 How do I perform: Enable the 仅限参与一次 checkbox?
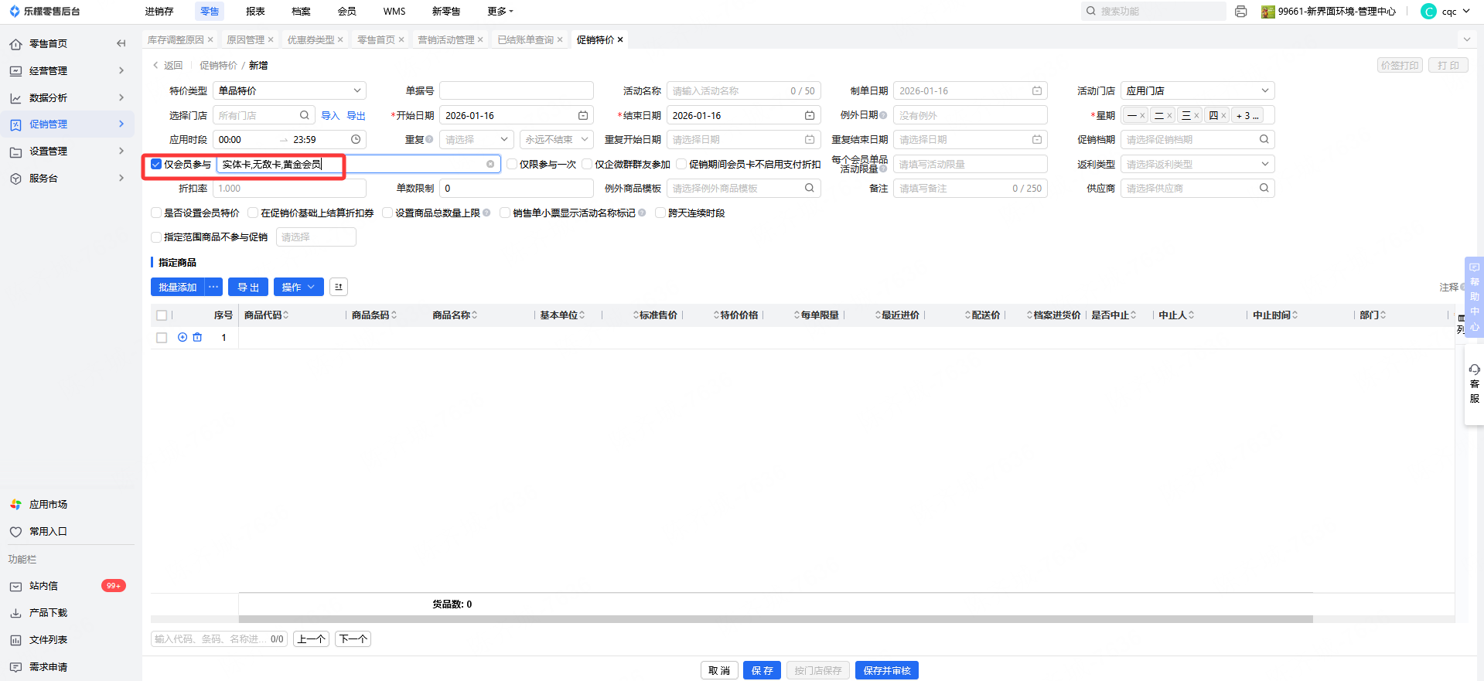coord(512,164)
